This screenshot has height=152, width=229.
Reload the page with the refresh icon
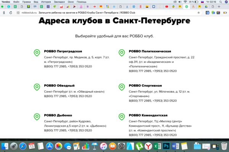coord(11,13)
